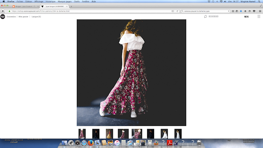Viewport: 263px width, 148px height.
Task: Open the bookmarks list clipboard icon
Action: tap(237, 11)
